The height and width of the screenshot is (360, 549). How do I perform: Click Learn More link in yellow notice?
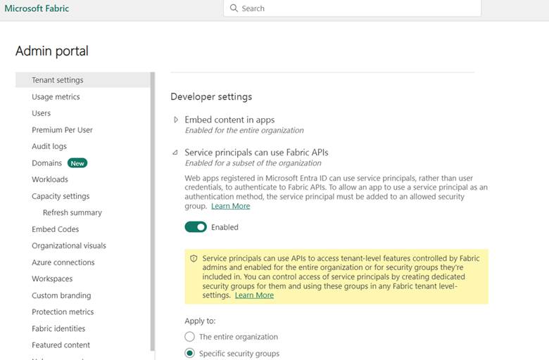(x=254, y=295)
